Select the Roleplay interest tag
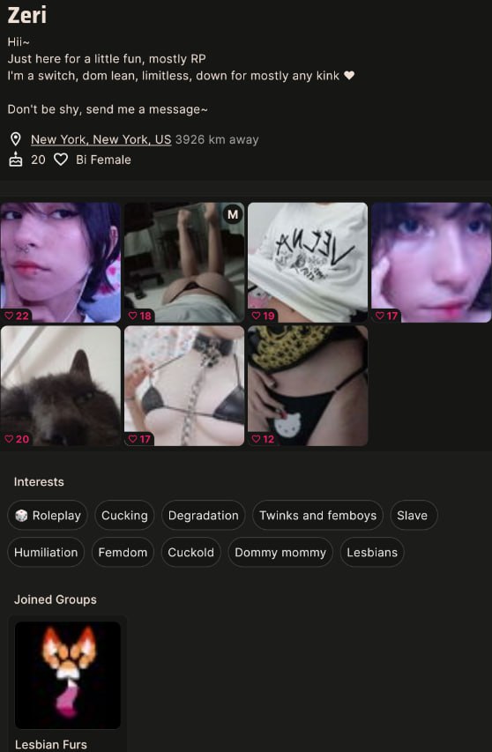492x752 pixels. [48, 515]
